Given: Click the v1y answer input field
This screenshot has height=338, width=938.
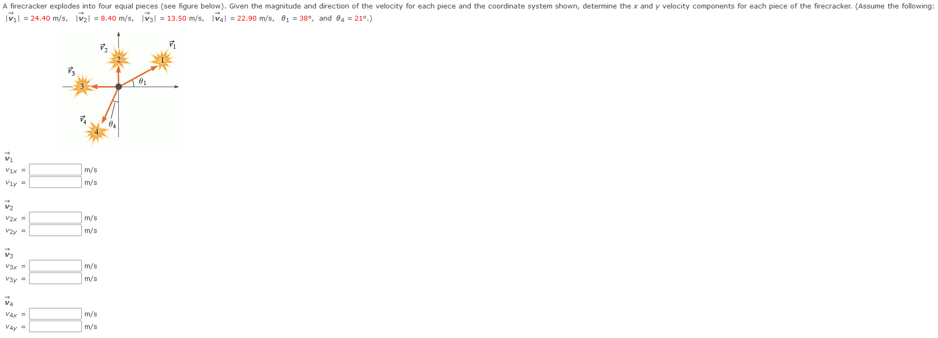Looking at the screenshot, I should (55, 182).
